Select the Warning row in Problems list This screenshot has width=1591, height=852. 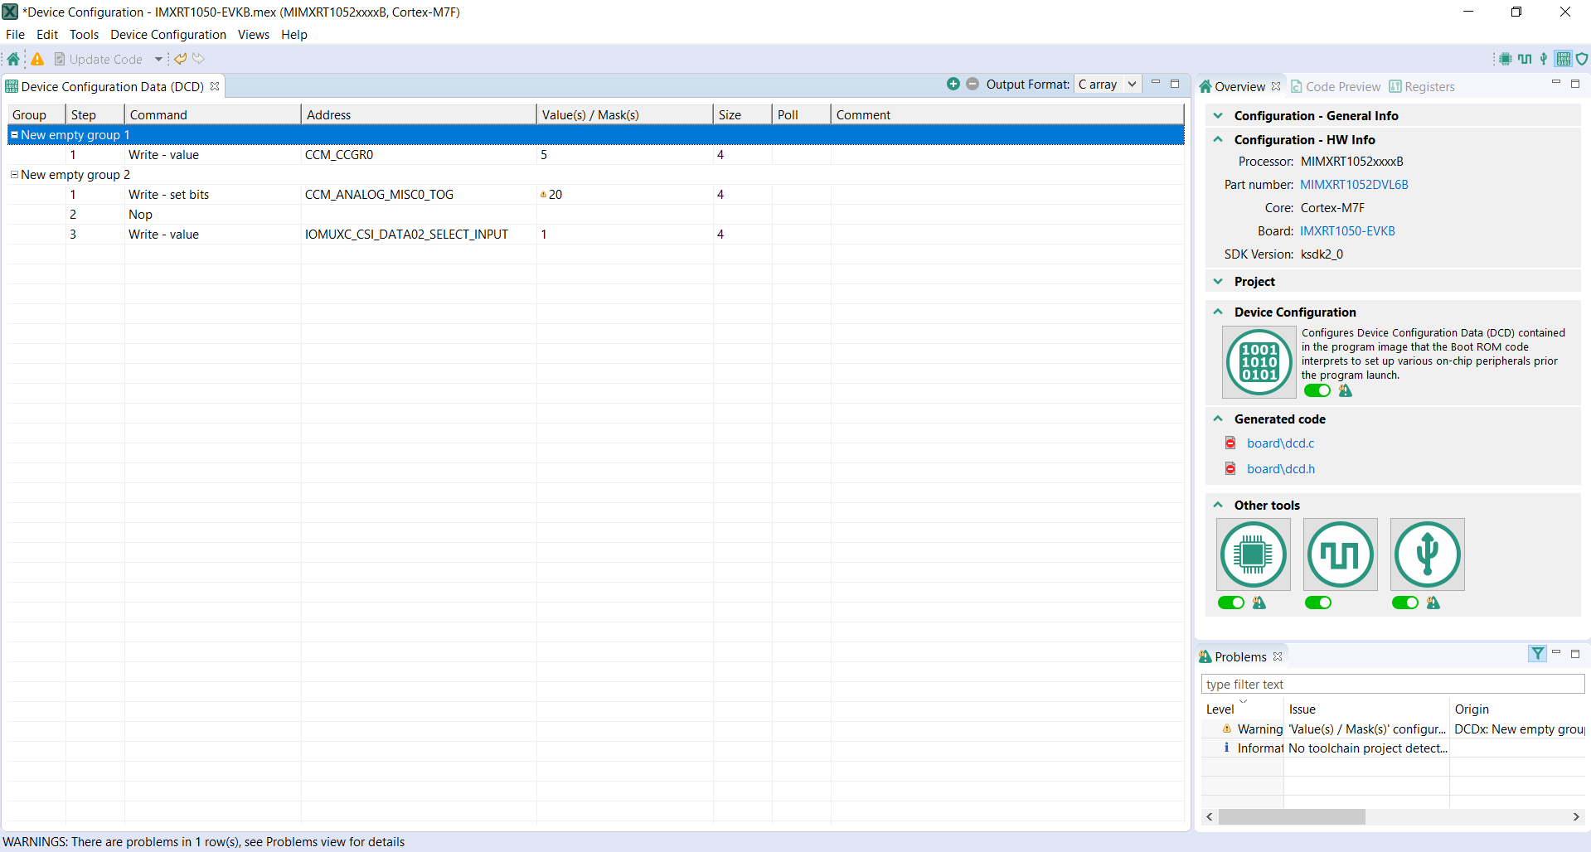1393,729
